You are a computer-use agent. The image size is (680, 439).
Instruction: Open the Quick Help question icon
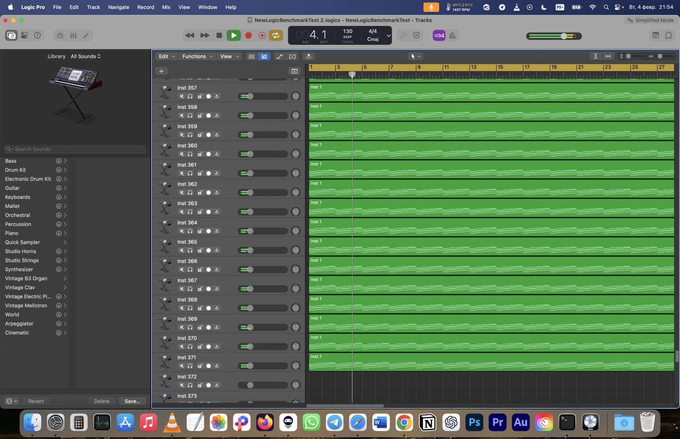[37, 36]
